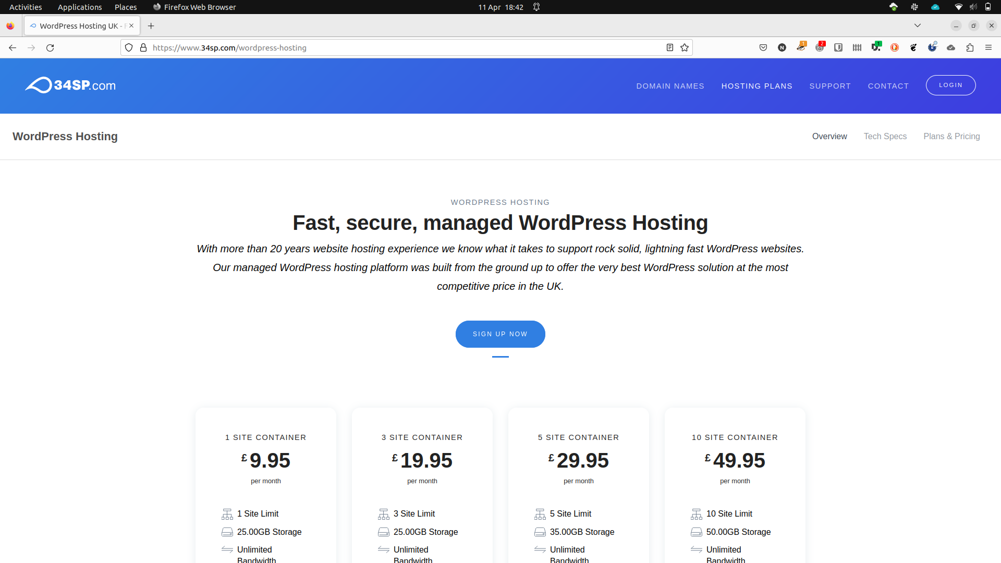The image size is (1001, 563).
Task: Open the EU flag magnifier extension
Action: pyautogui.click(x=932, y=47)
